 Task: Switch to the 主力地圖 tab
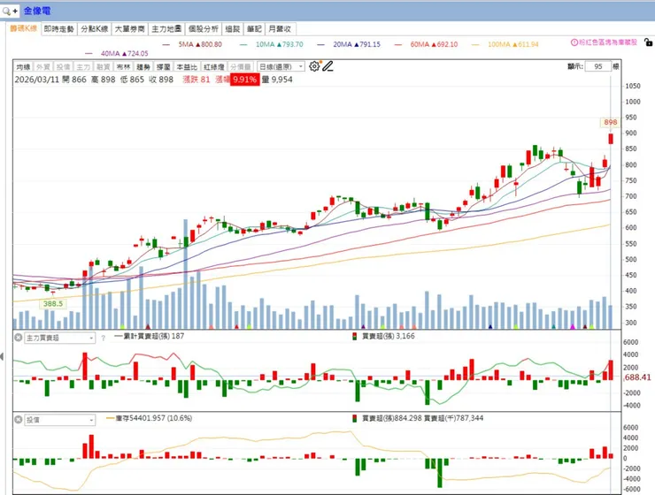coord(166,29)
